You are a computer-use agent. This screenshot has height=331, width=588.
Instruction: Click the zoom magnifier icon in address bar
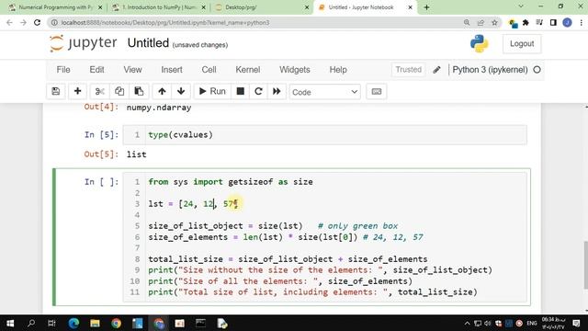tap(467, 22)
